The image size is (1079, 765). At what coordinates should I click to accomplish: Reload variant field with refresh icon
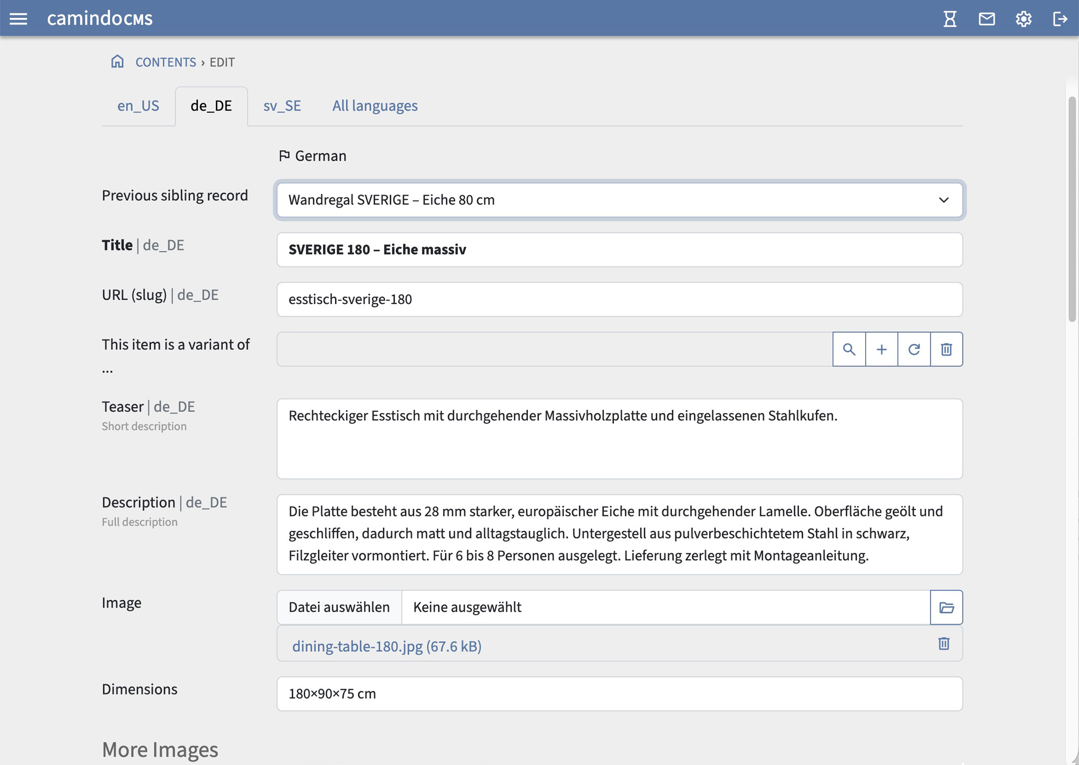[914, 349]
